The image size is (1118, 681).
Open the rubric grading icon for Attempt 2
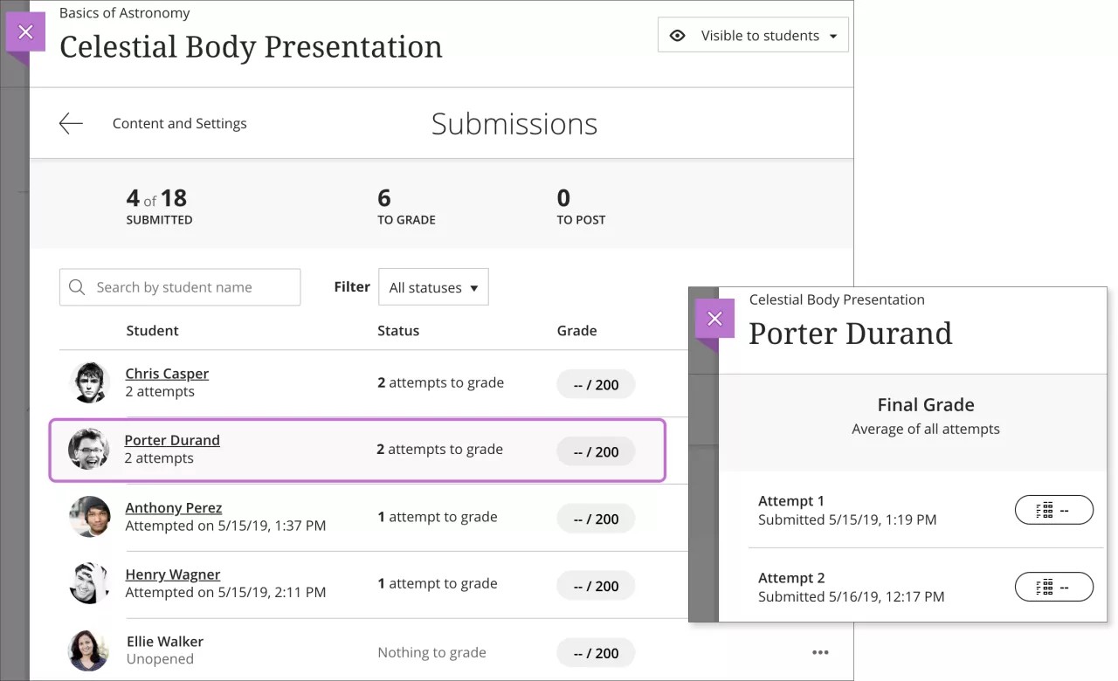[x=1054, y=586]
